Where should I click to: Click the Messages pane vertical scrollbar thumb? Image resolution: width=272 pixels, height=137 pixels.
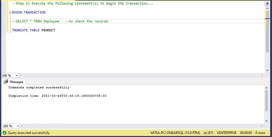point(267,100)
